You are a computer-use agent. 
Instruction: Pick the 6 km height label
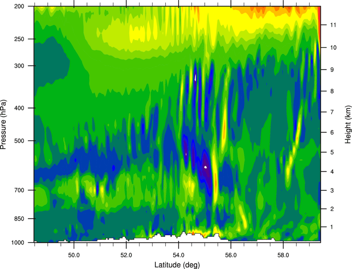point(332,132)
